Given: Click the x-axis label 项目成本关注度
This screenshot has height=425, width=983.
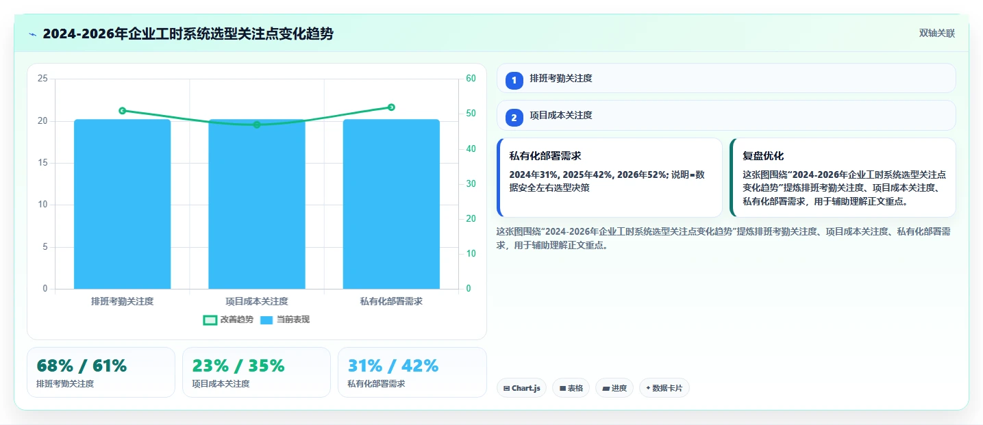Looking at the screenshot, I should point(257,301).
